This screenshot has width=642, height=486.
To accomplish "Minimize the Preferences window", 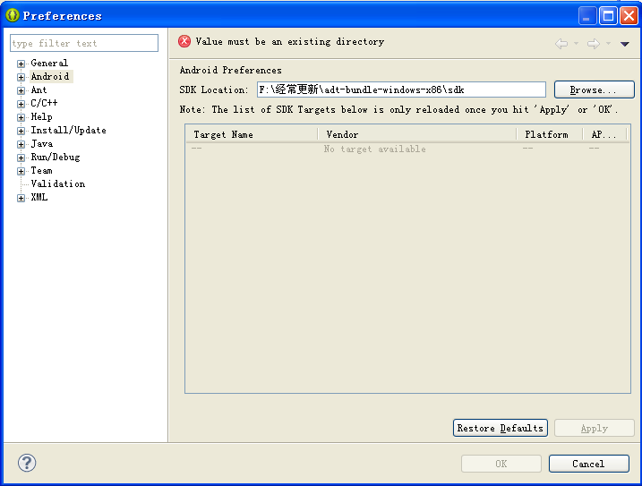I will point(587,16).
